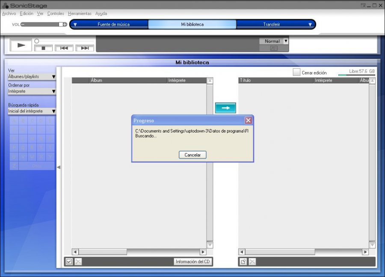
Task: Open the Ayuda menu
Action: pyautogui.click(x=101, y=14)
